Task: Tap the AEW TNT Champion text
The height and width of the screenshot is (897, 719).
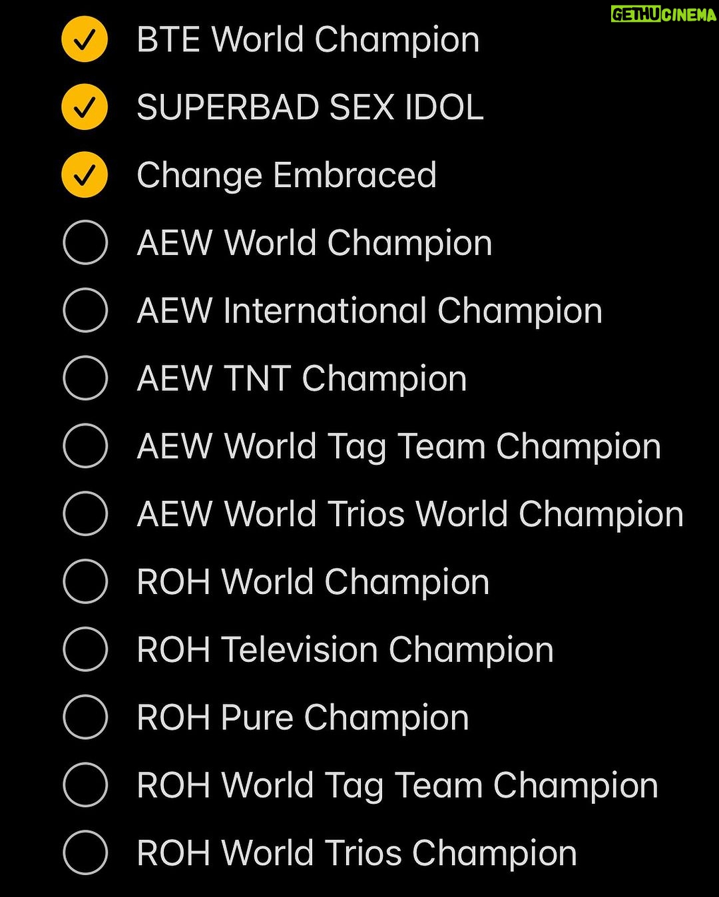Action: pos(302,379)
